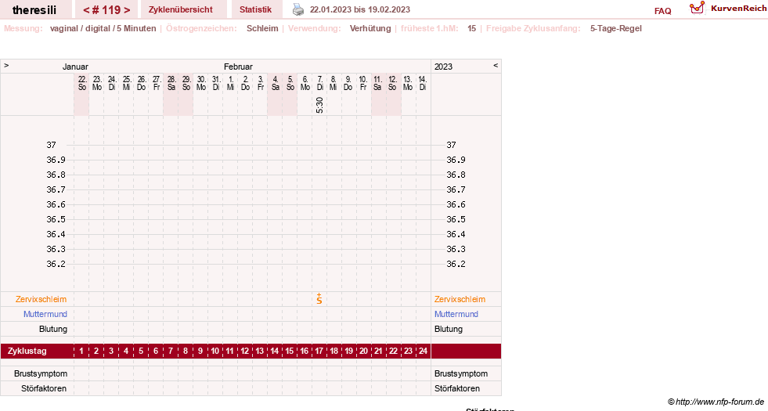768x411 pixels.
Task: Click the Zyklustag row header
Action: [x=27, y=352]
